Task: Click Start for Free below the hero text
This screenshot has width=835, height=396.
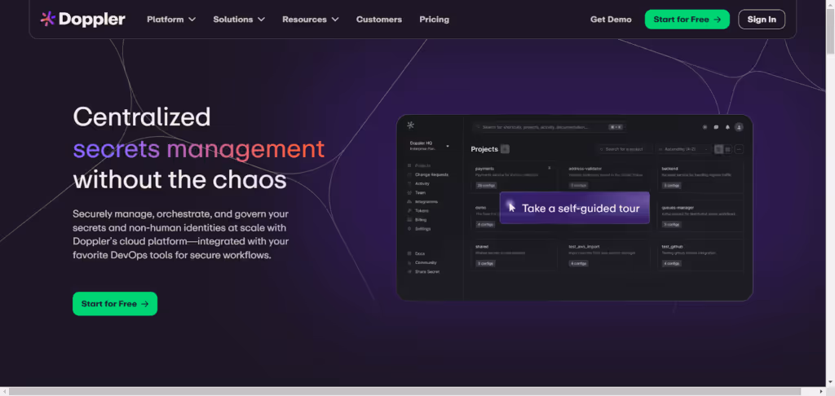Action: tap(115, 304)
